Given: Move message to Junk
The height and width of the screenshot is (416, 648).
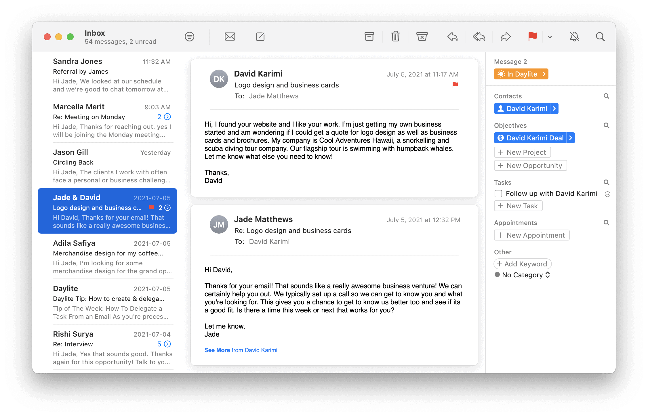Looking at the screenshot, I should (x=422, y=37).
